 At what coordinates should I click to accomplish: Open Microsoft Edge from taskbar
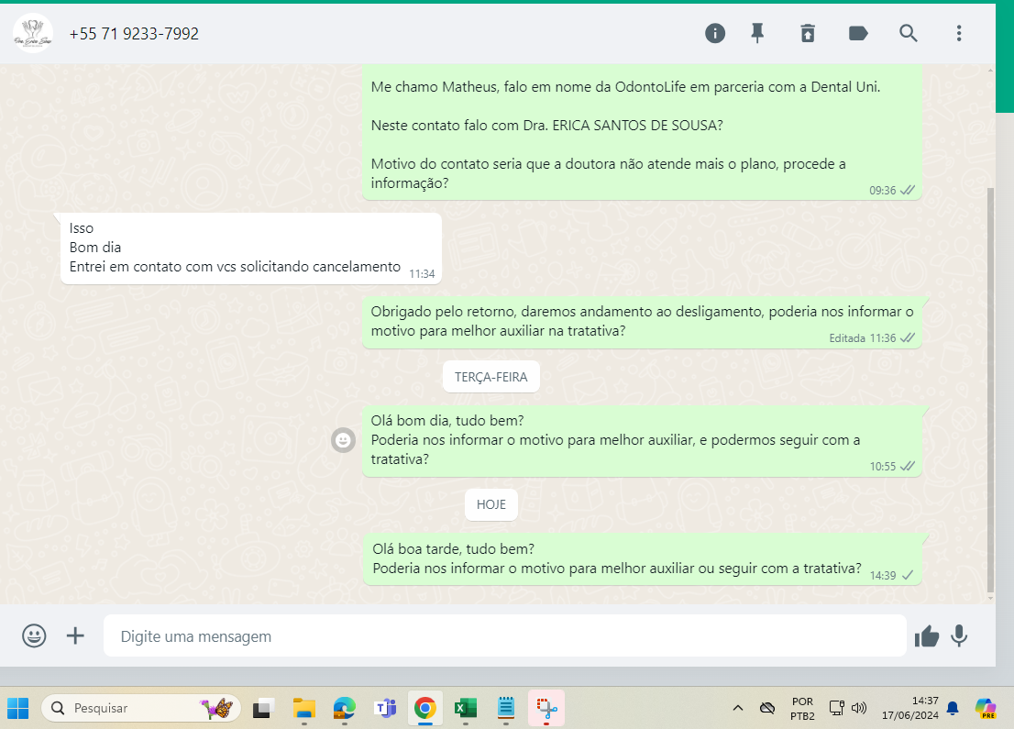(x=344, y=708)
